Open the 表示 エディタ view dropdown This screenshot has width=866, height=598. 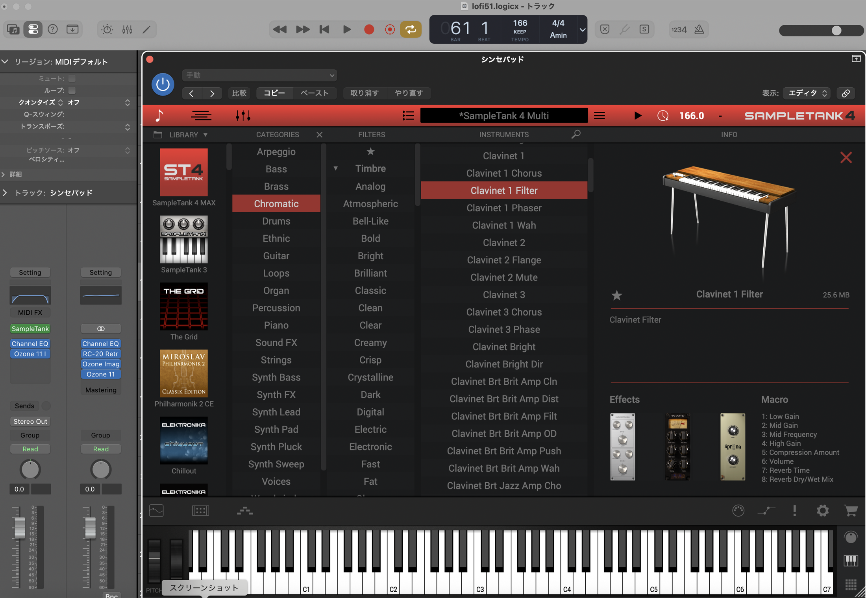tap(807, 93)
